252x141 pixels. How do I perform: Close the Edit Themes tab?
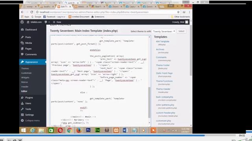coord(70,7)
